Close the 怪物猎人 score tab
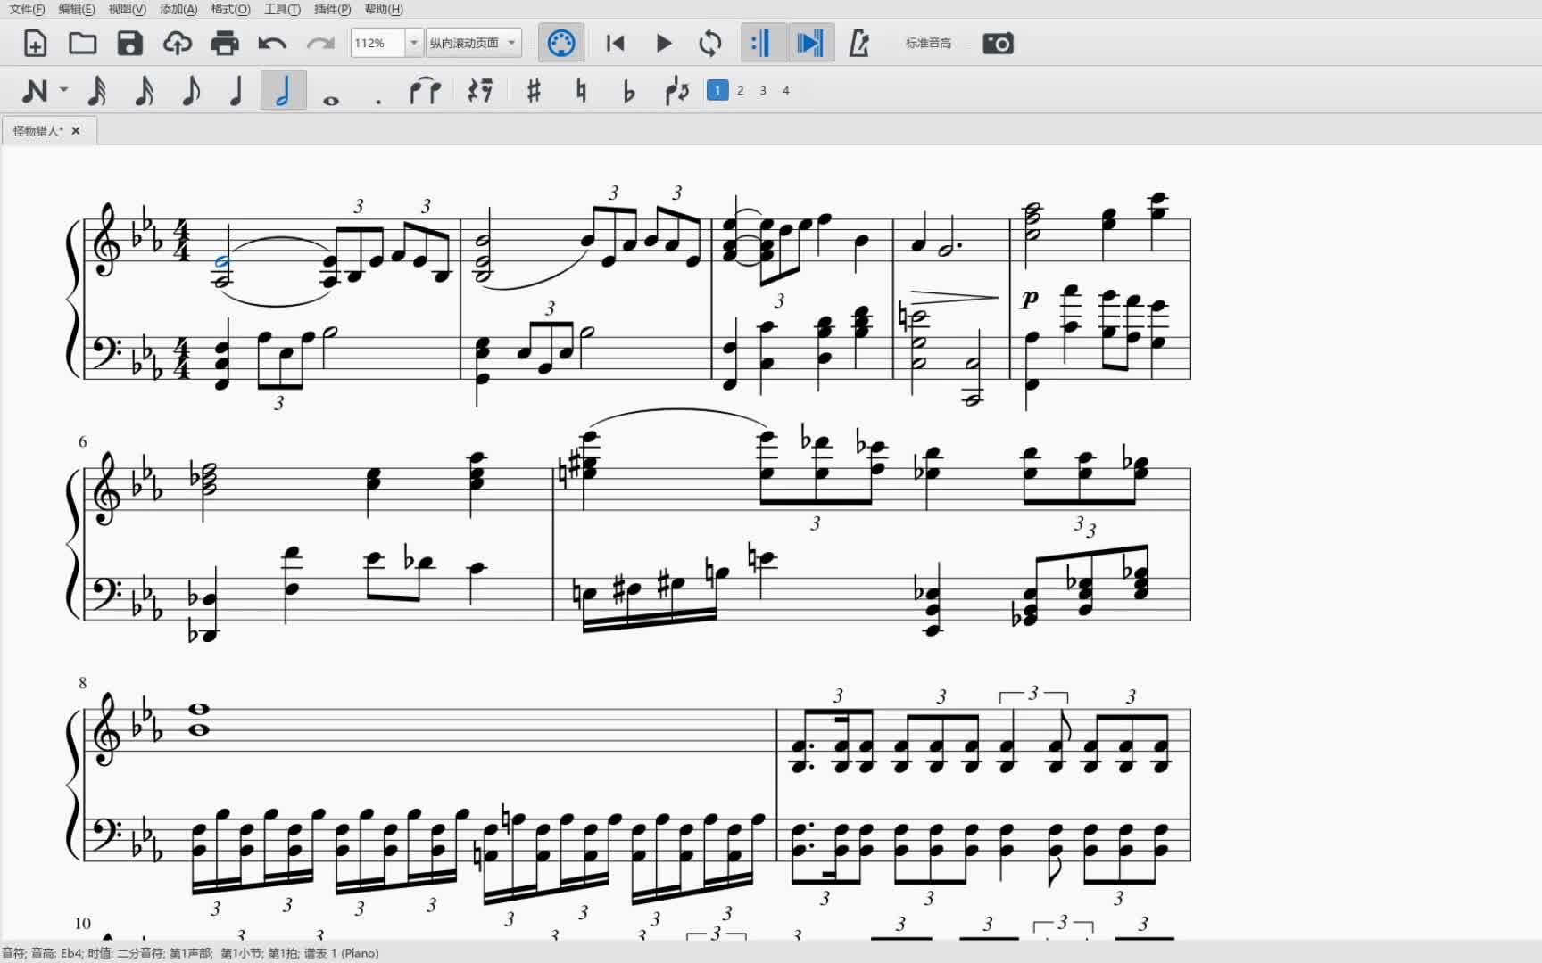 pyautogui.click(x=76, y=131)
